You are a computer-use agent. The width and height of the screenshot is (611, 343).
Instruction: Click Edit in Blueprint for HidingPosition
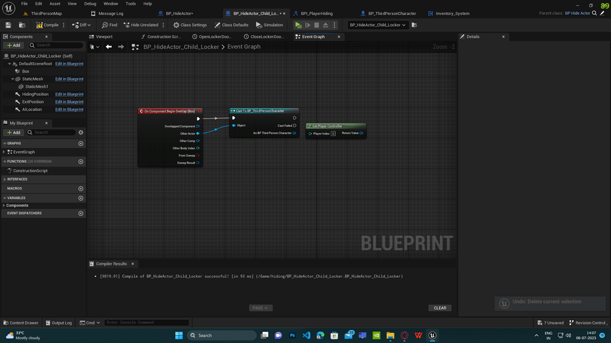click(x=69, y=94)
